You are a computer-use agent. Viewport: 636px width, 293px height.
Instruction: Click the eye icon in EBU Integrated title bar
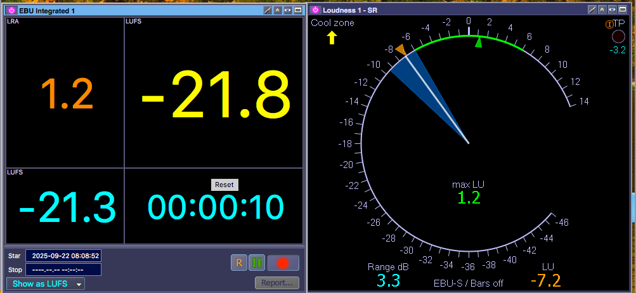point(287,10)
